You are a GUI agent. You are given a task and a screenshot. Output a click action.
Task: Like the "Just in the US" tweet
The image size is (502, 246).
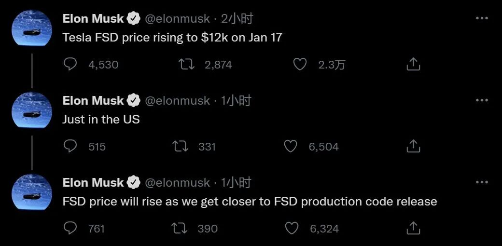pyautogui.click(x=291, y=146)
